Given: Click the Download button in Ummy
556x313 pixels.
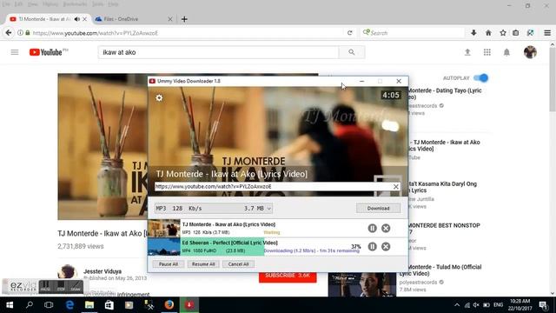Looking at the screenshot, I should [379, 209].
